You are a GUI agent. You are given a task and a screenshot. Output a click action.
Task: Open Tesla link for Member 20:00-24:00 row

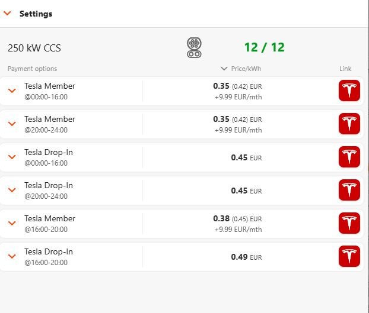click(x=349, y=124)
